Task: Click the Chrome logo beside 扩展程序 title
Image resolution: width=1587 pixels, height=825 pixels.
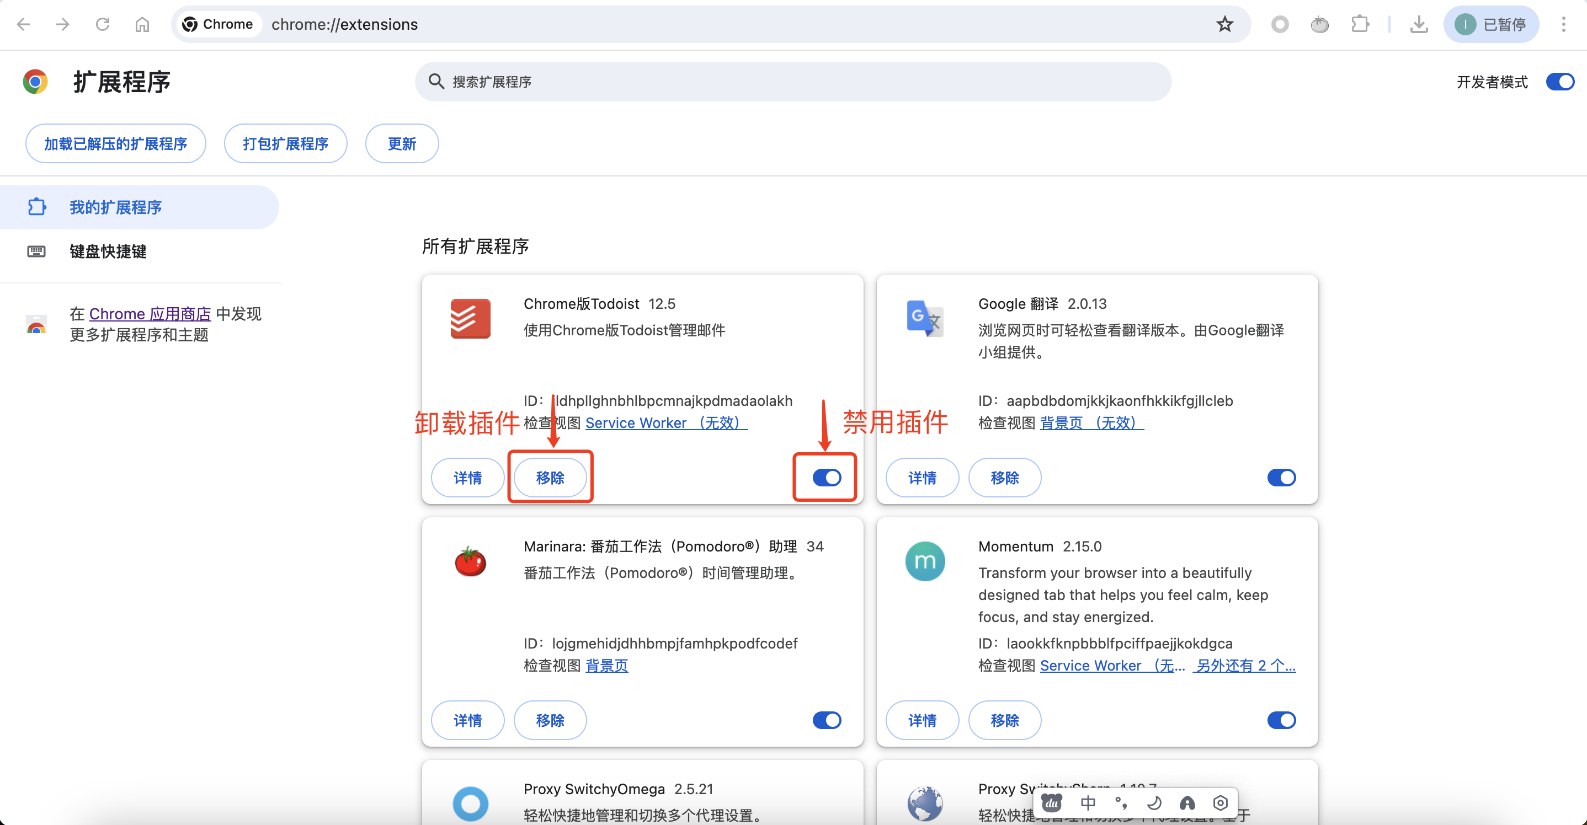Action: pyautogui.click(x=35, y=82)
